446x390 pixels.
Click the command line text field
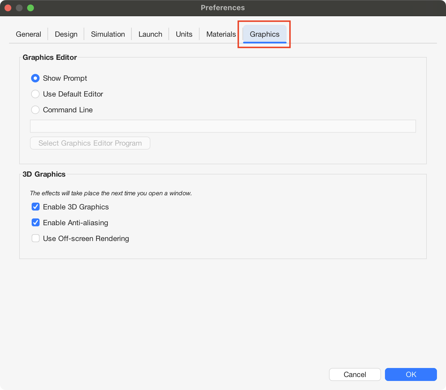click(x=223, y=126)
